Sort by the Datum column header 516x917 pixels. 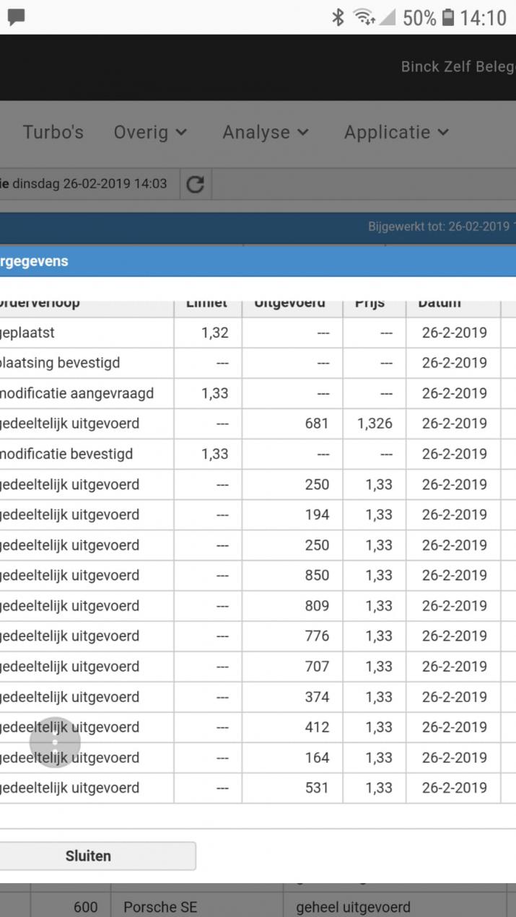click(440, 302)
